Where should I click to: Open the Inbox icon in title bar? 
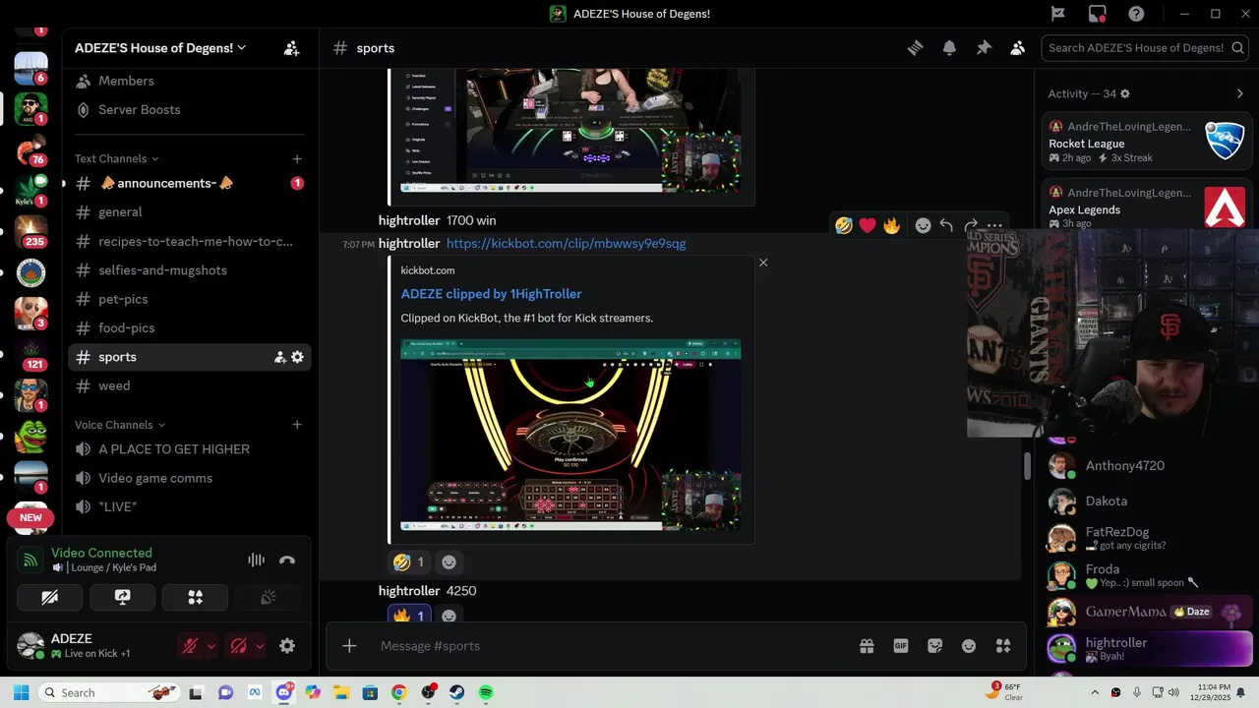pyautogui.click(x=1097, y=14)
